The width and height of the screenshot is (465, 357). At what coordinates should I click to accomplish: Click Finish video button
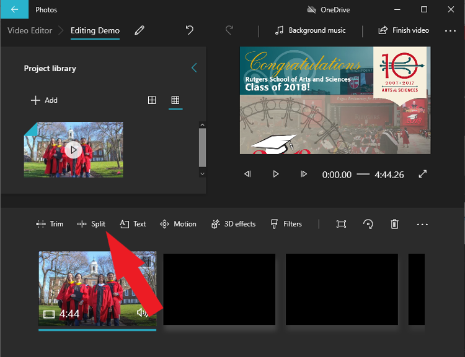404,30
